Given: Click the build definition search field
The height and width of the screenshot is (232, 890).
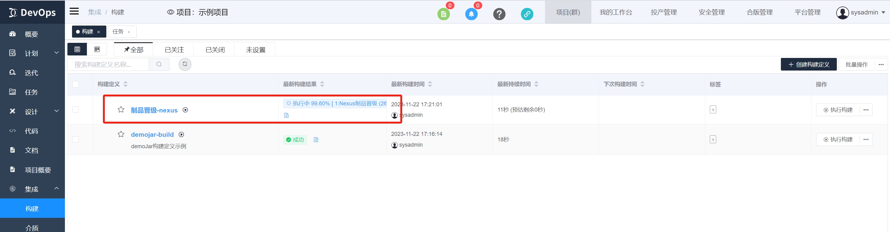Looking at the screenshot, I should click(x=108, y=64).
